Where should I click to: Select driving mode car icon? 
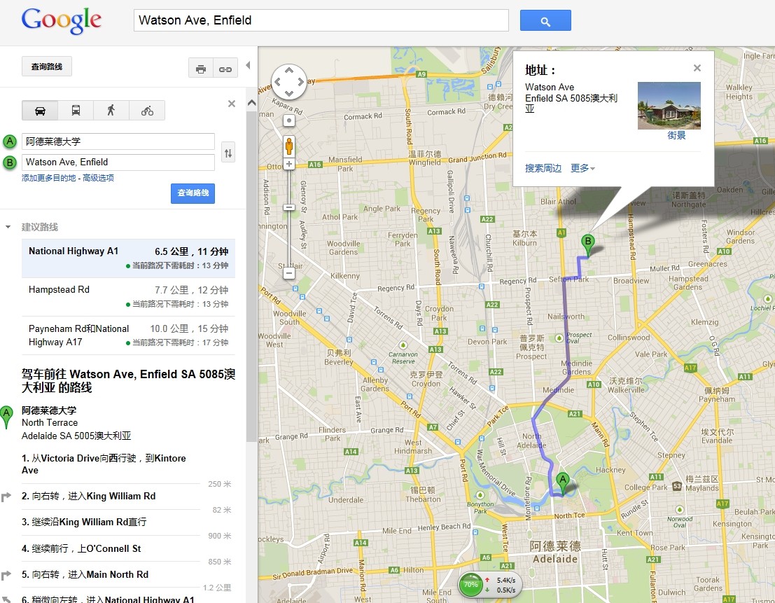pos(40,111)
